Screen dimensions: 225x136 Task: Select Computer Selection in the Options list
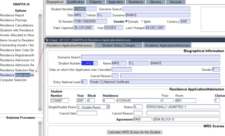(x=13, y=80)
